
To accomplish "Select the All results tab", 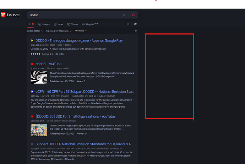I will click(x=31, y=24).
